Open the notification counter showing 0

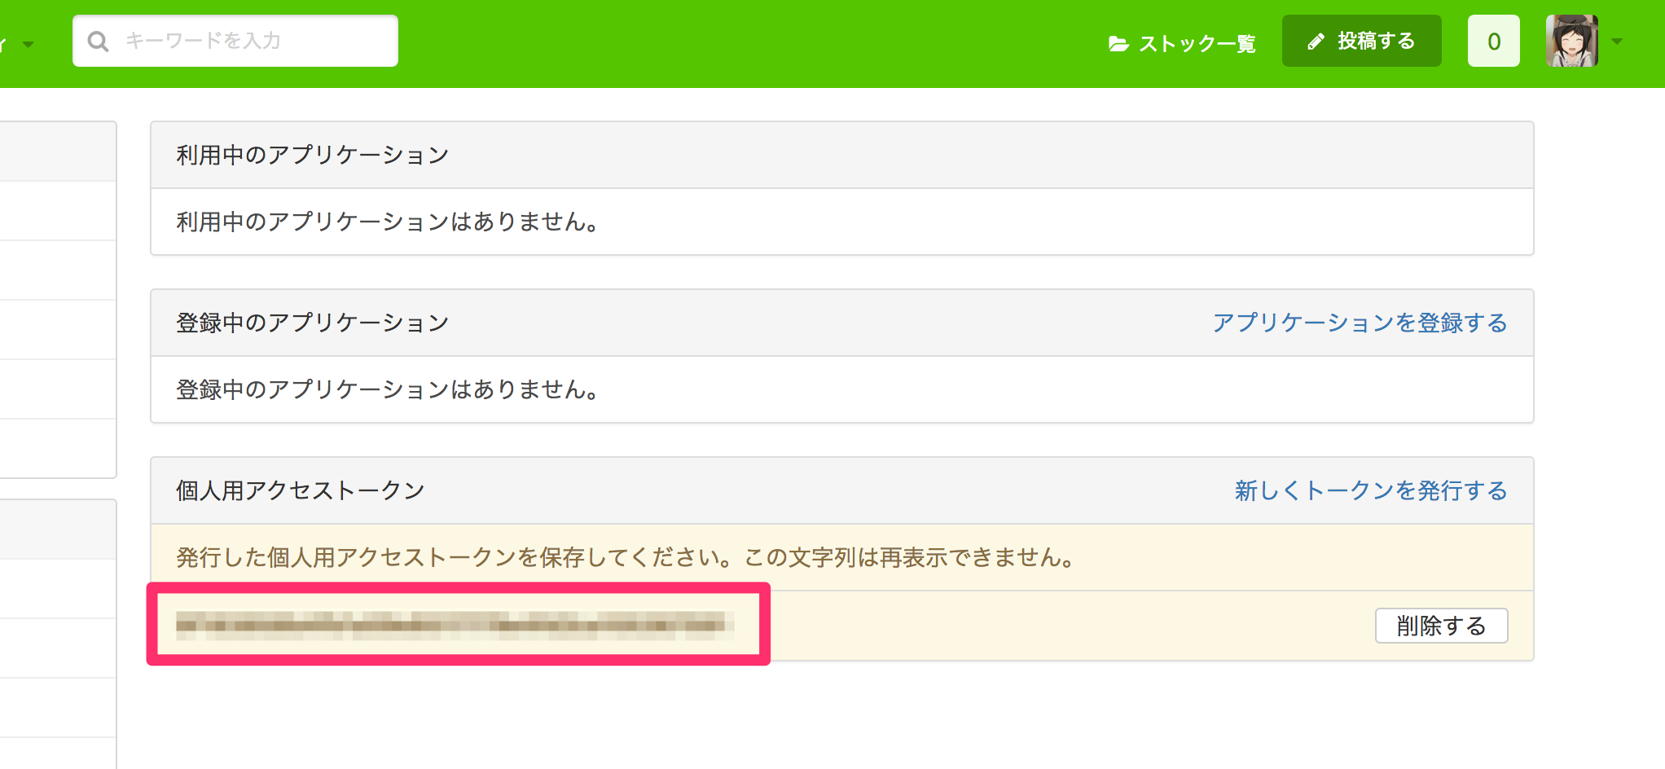pos(1494,41)
